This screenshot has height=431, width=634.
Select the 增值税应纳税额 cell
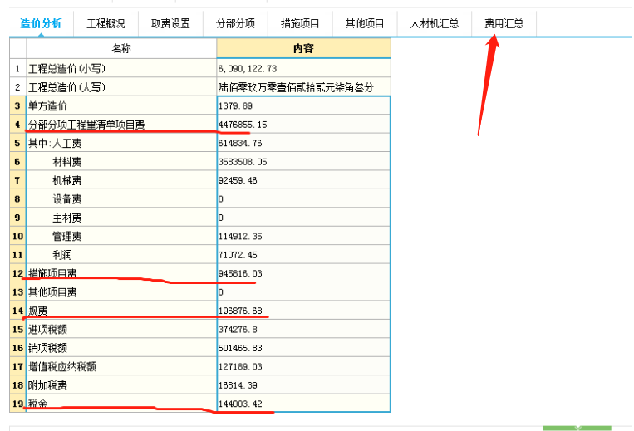(x=121, y=366)
